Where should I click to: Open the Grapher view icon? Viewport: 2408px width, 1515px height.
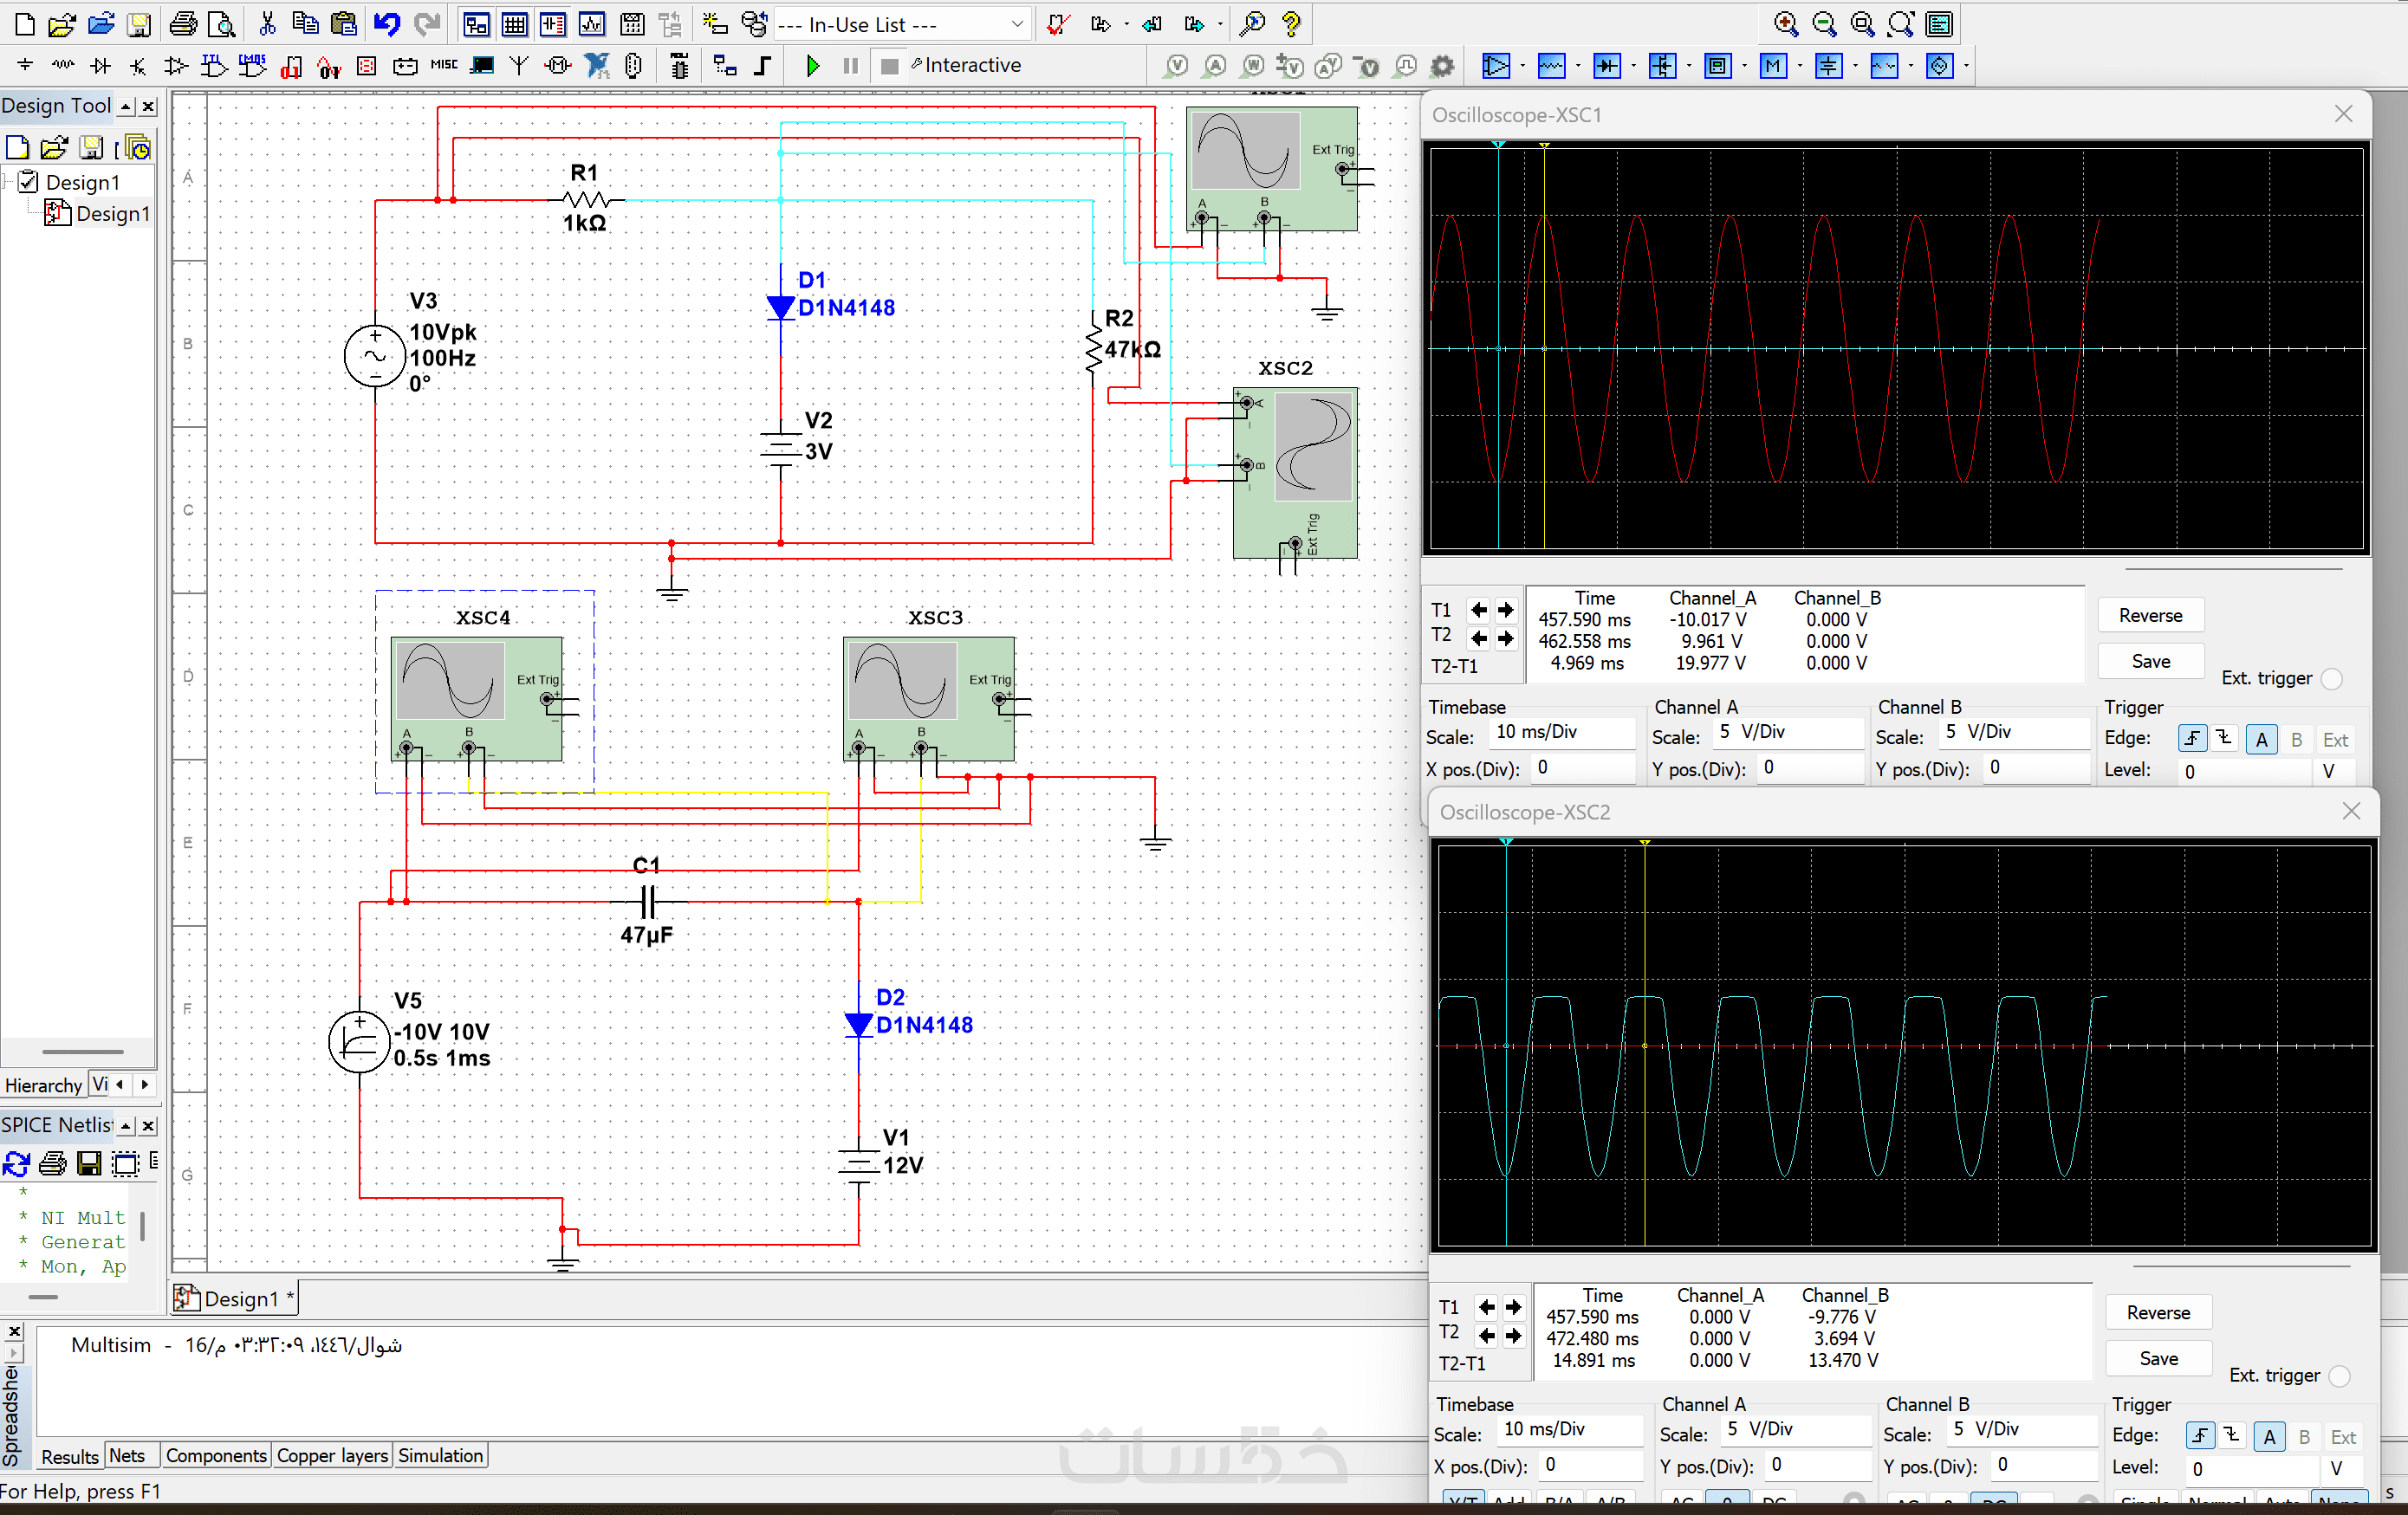click(x=592, y=24)
